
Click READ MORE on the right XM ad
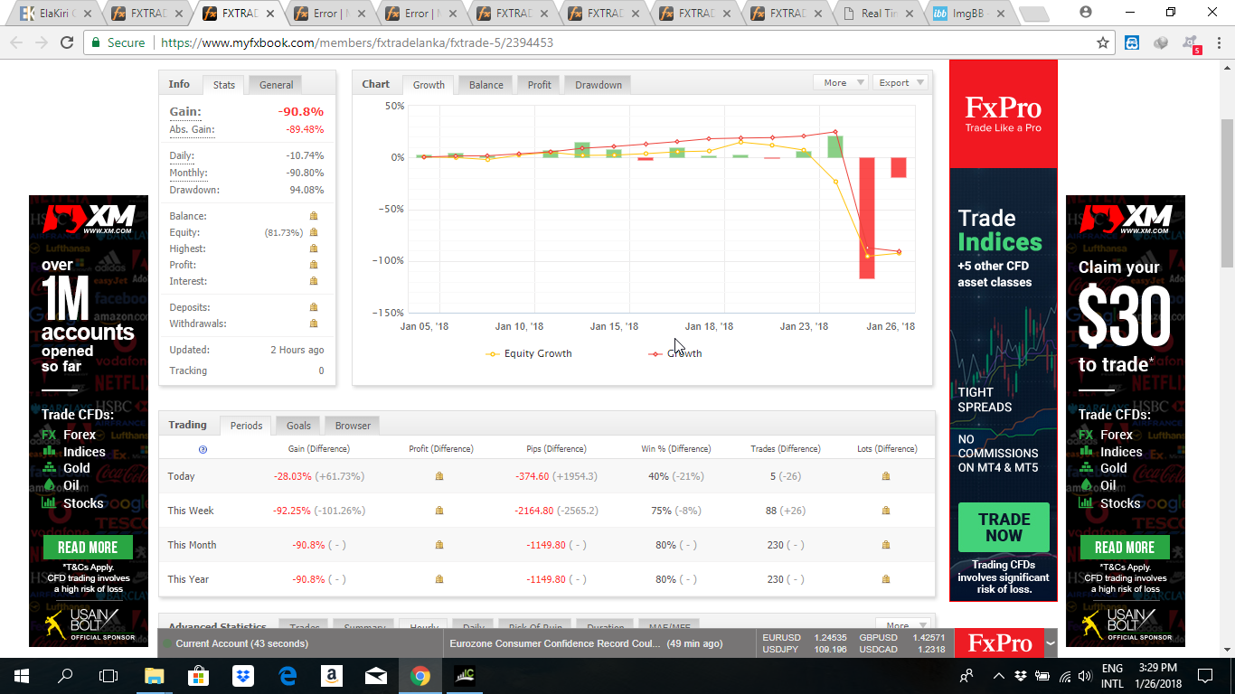[1125, 548]
